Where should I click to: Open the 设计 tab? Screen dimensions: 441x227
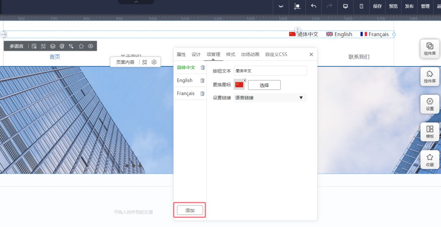click(196, 54)
